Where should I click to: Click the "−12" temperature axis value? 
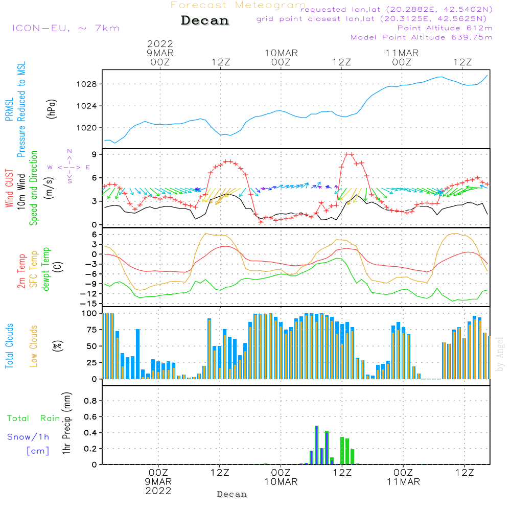point(88,294)
